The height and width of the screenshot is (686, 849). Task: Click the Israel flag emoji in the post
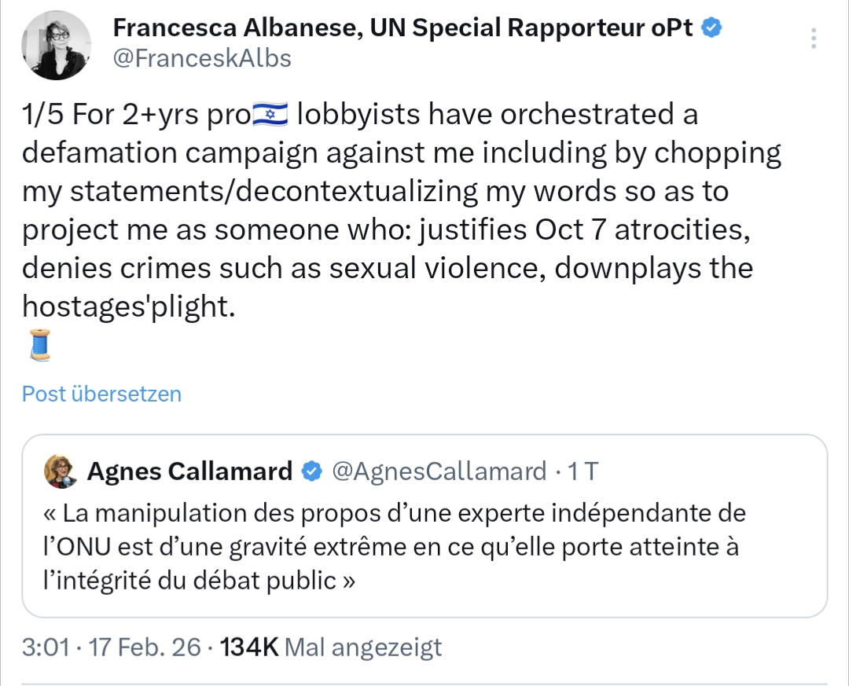[x=270, y=116]
